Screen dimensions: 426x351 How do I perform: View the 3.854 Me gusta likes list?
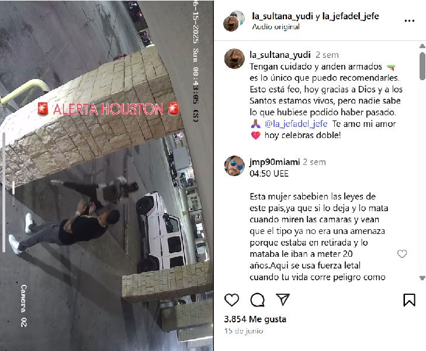coord(255,319)
